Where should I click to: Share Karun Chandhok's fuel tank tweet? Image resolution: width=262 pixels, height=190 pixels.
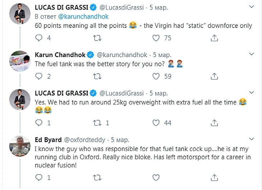click(x=214, y=76)
